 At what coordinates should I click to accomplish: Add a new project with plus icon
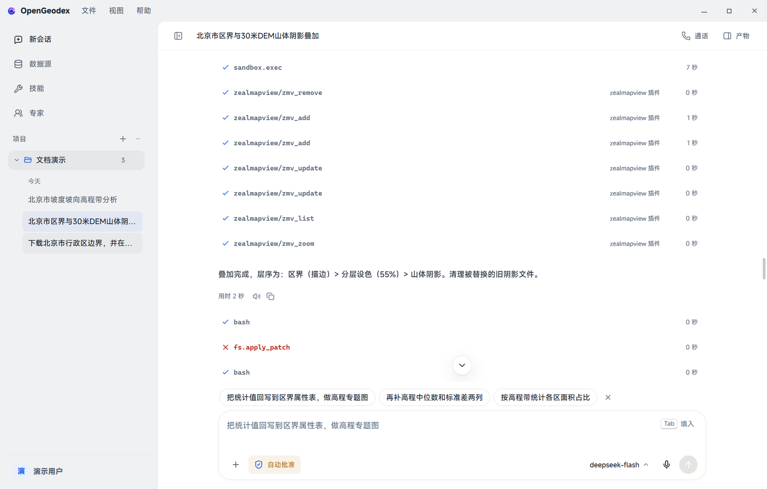(123, 139)
